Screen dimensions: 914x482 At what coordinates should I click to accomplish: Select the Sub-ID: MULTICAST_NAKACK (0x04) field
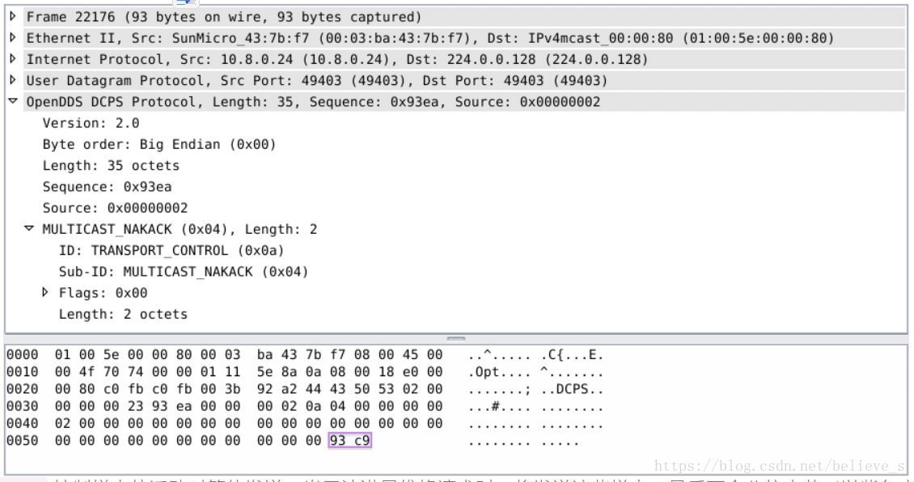coord(183,272)
